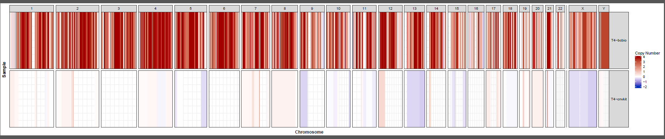Viewport: 665px width, 139px height.
Task: Click the Chromosome x-axis title
Action: 309,132
